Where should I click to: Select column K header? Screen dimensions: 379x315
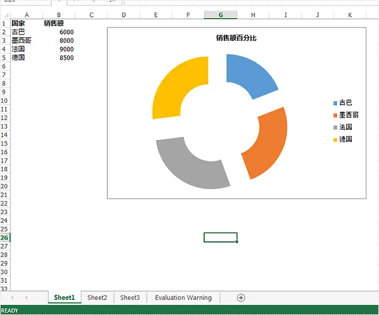350,15
